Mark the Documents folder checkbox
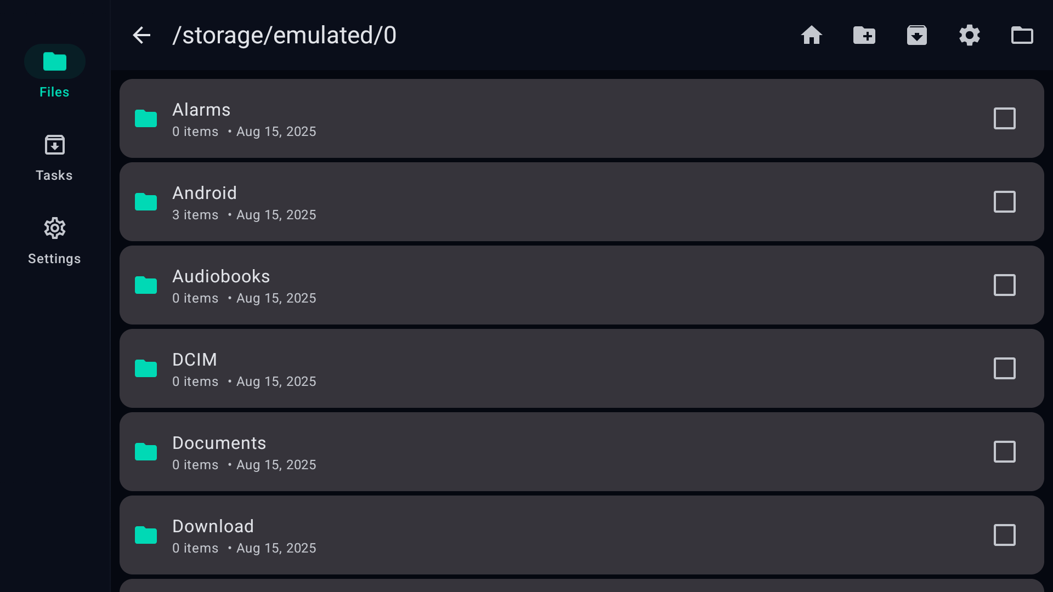The width and height of the screenshot is (1053, 592). click(1004, 452)
